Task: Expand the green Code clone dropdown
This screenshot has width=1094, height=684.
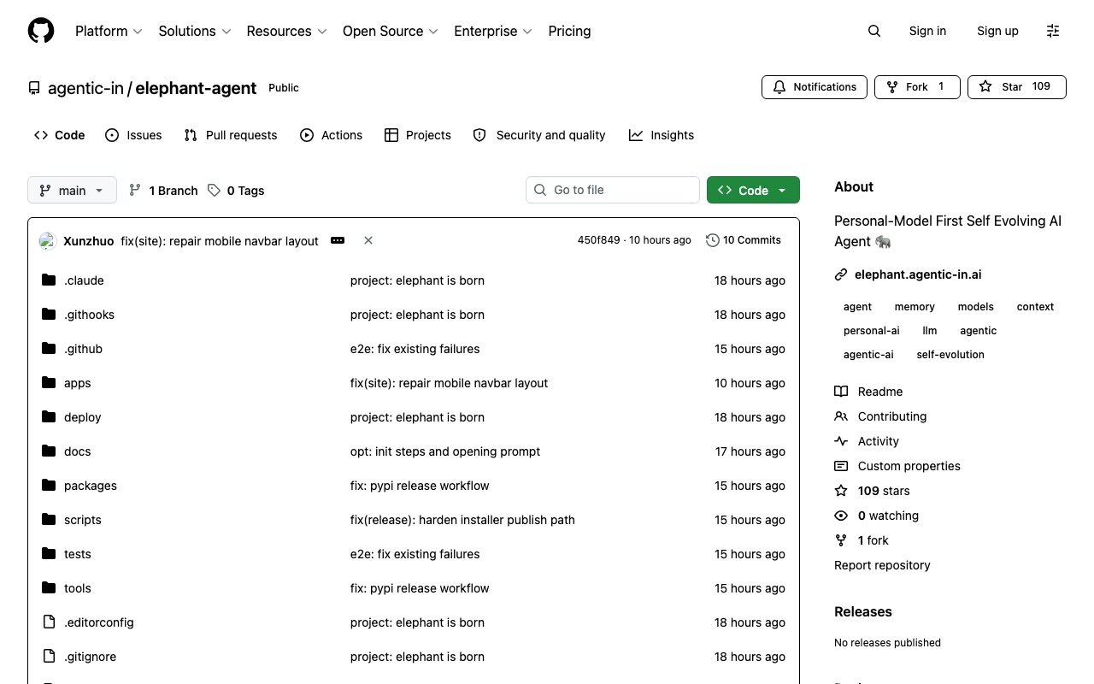Action: click(753, 190)
